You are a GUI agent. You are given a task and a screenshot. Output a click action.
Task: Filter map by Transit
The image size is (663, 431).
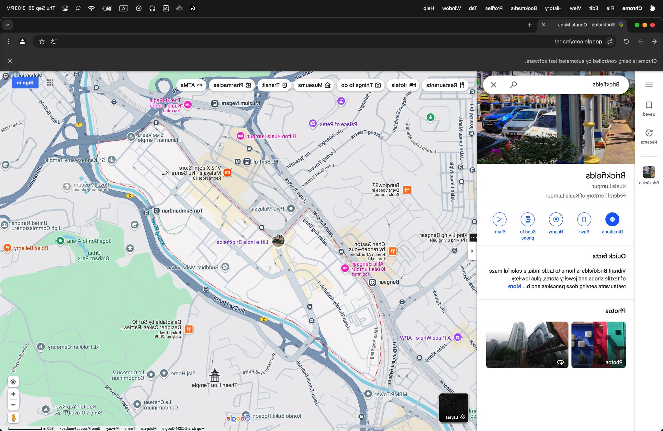pos(275,85)
